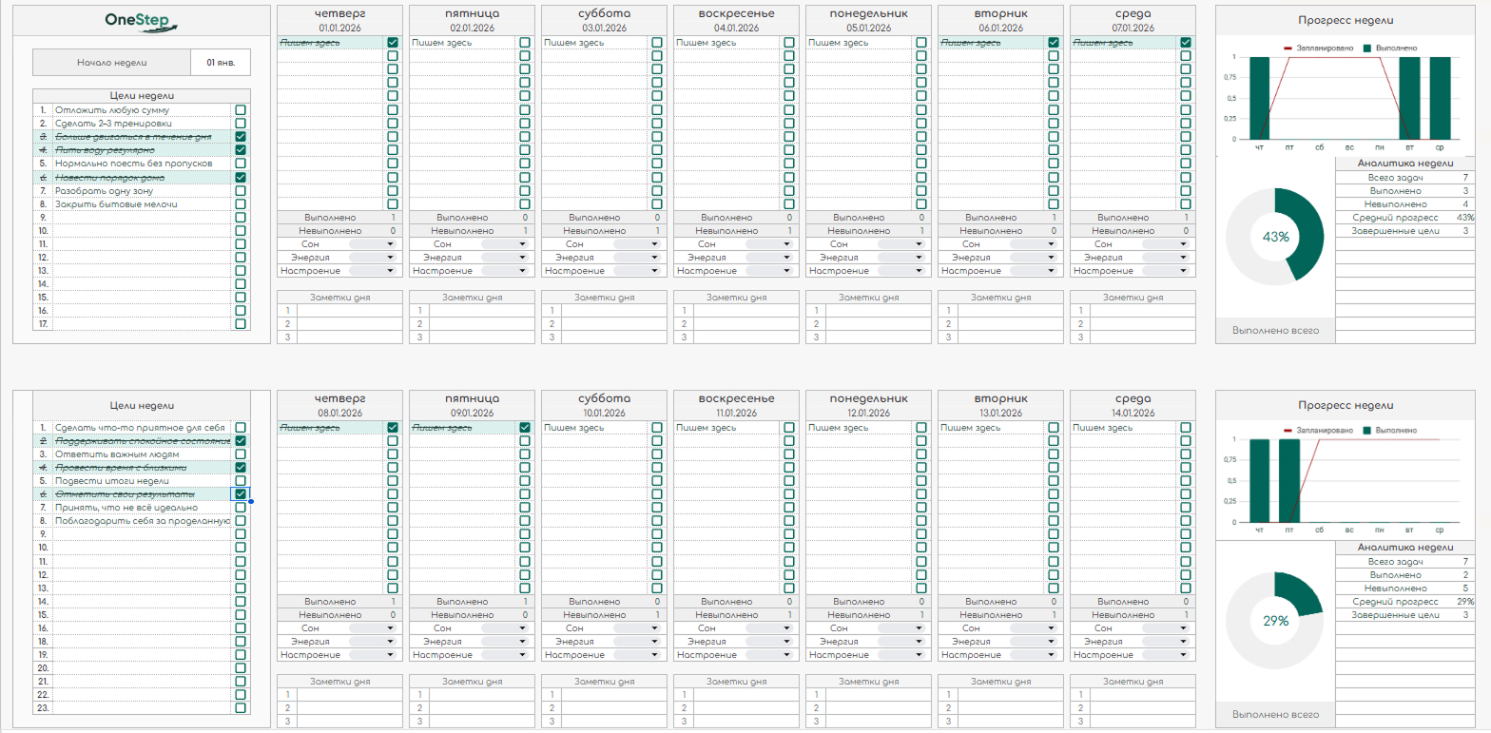Check the 'Отложить любую сумму' goal checkbox
This screenshot has width=1491, height=733.
pyautogui.click(x=241, y=110)
